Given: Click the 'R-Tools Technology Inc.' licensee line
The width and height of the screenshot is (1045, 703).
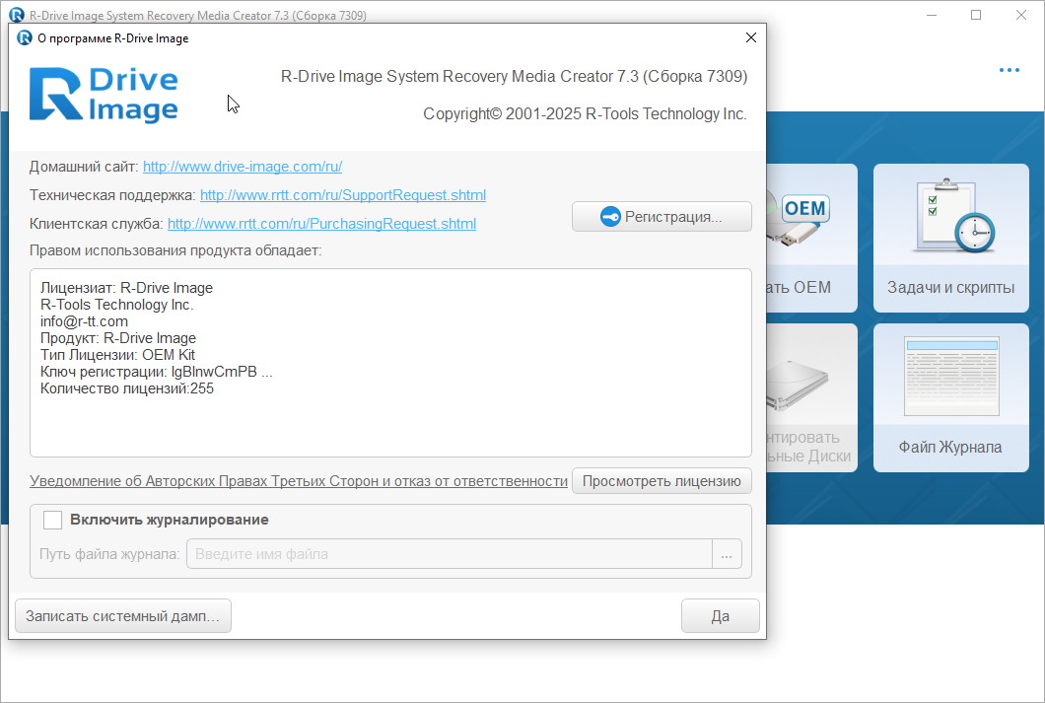Looking at the screenshot, I should (116, 305).
